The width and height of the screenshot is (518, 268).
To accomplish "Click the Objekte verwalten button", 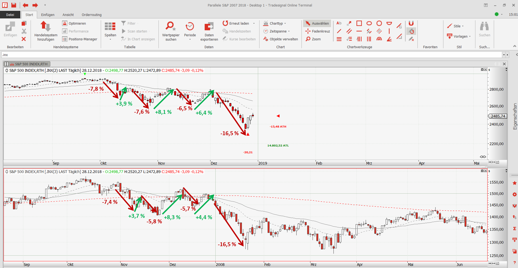I will 281,39.
